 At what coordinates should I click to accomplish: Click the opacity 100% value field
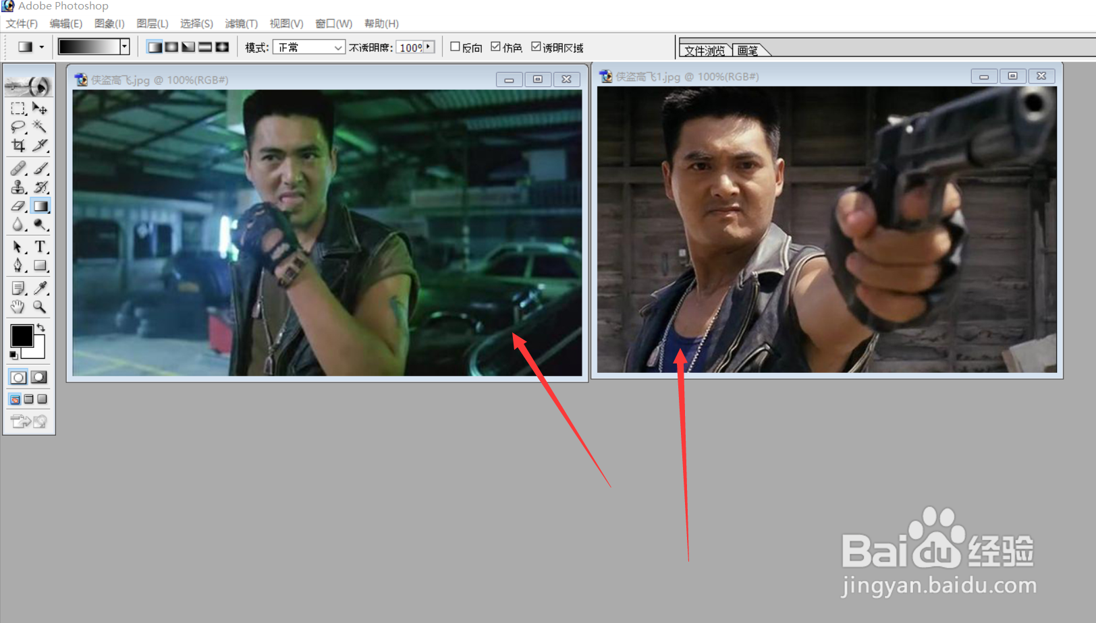(x=410, y=47)
